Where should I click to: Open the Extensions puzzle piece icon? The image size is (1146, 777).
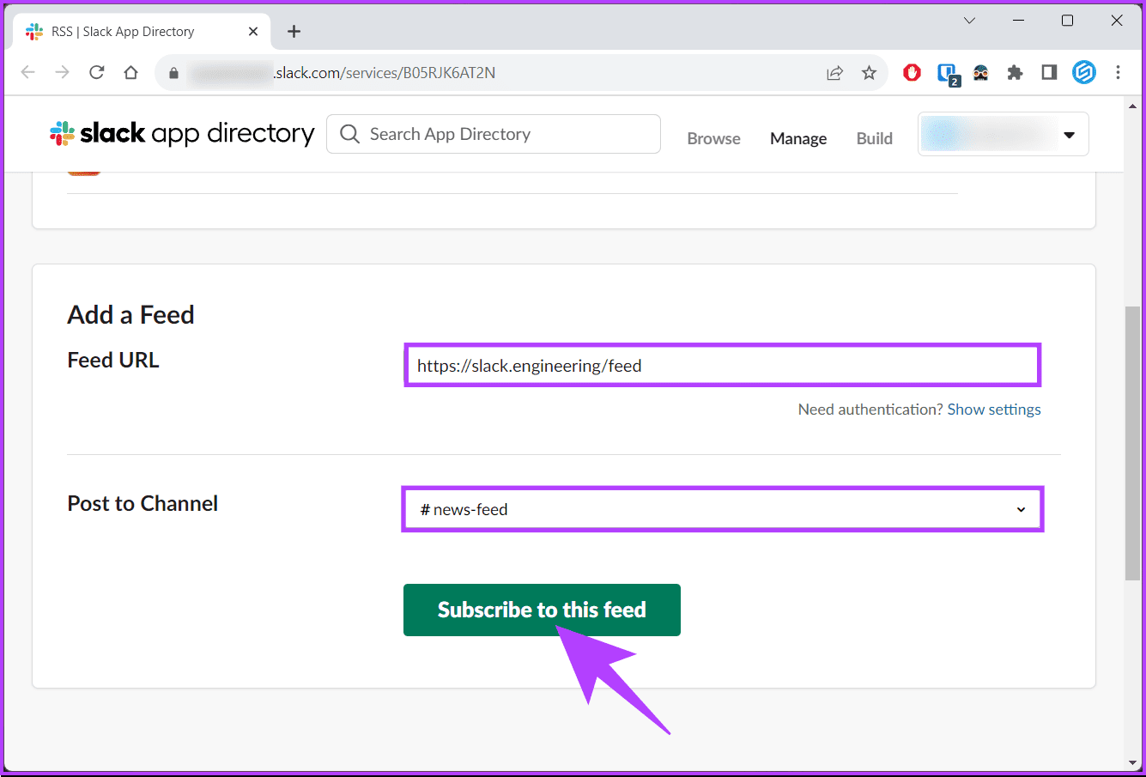pos(1015,73)
